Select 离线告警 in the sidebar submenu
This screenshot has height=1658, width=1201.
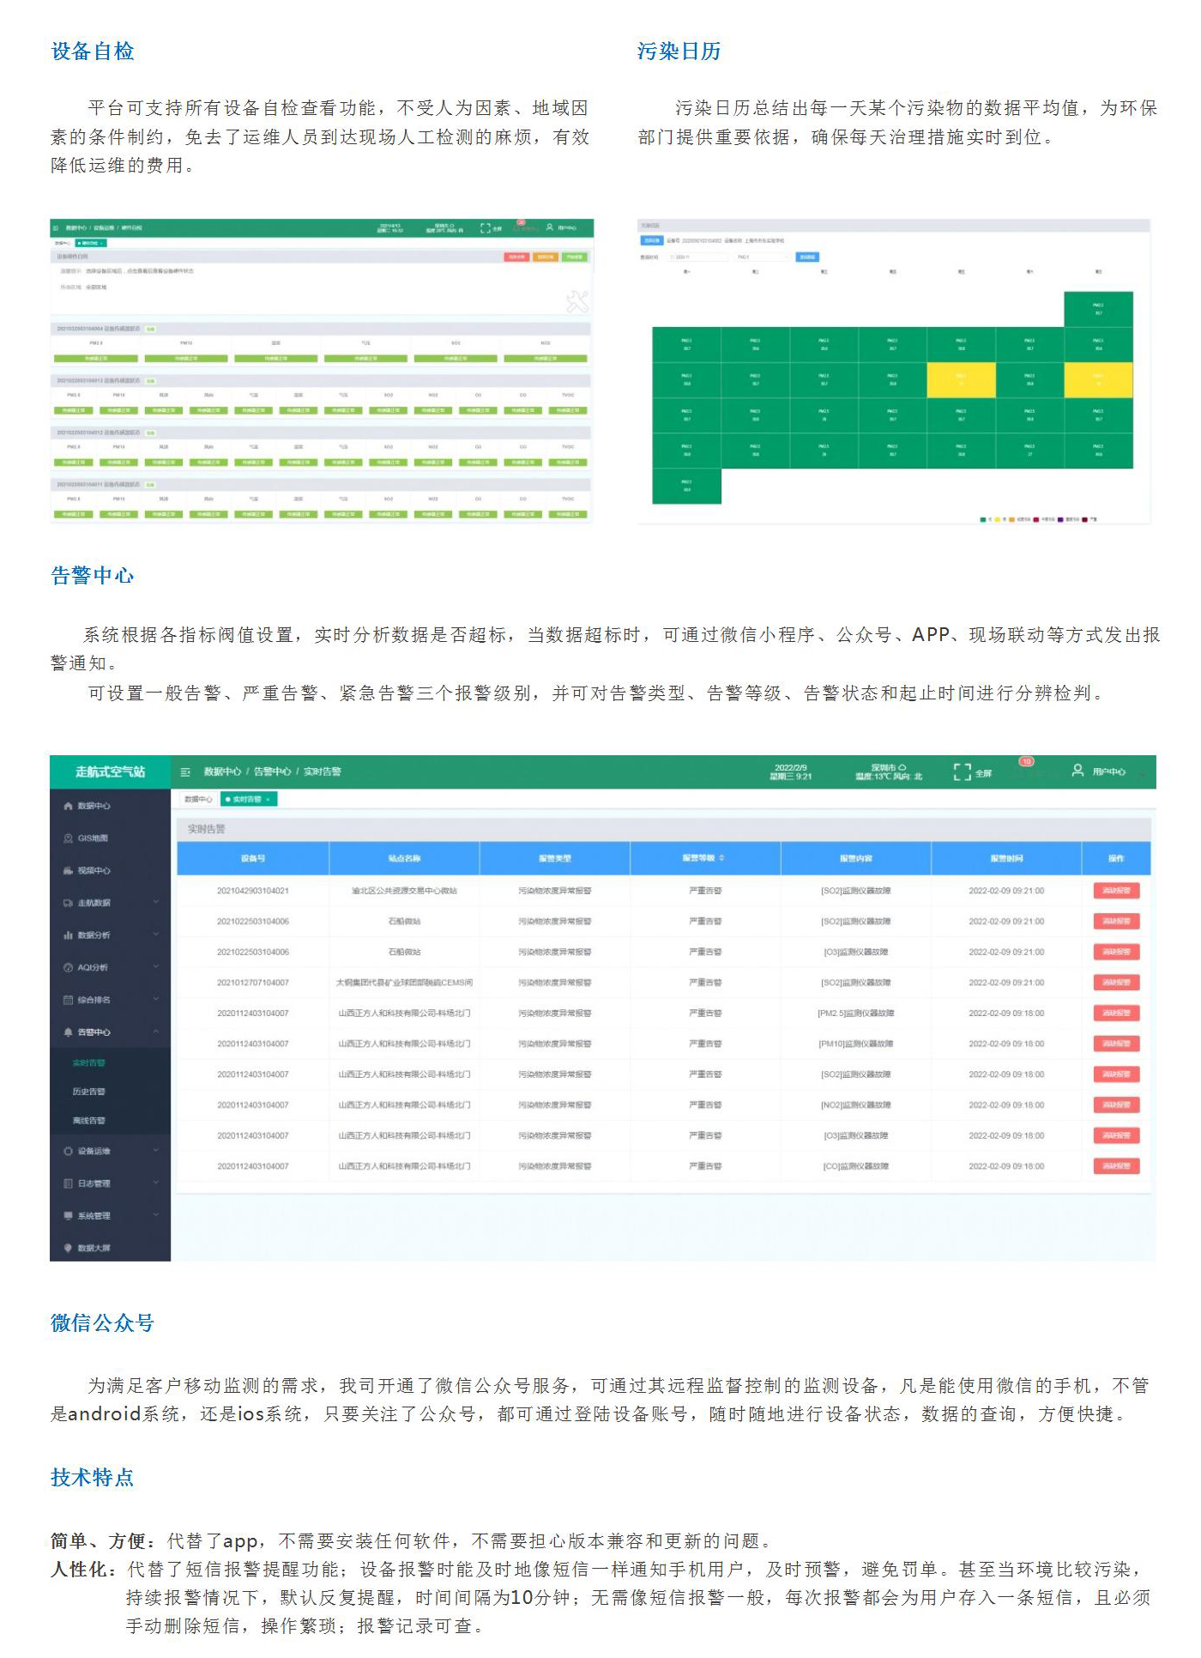point(89,1121)
